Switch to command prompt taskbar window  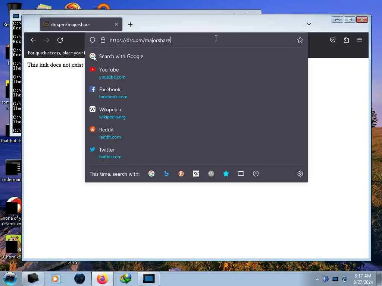(x=149, y=279)
